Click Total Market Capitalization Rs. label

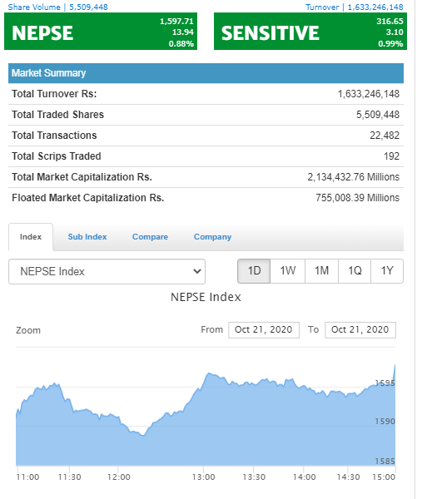82,177
